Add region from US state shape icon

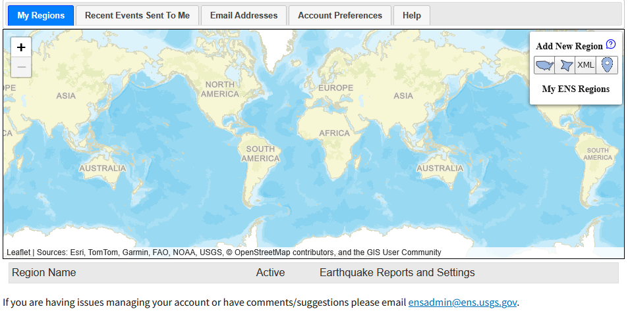(544, 64)
